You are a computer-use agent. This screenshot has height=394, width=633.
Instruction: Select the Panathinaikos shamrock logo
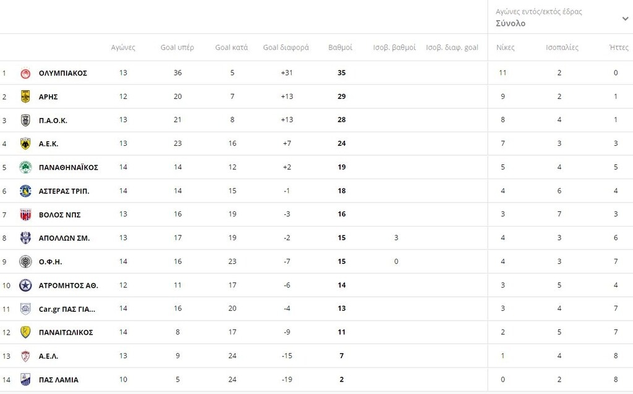point(25,167)
